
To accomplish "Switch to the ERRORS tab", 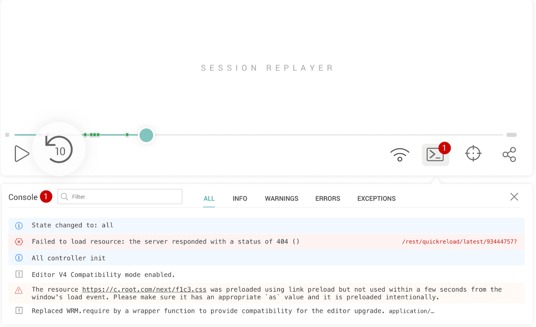I will pos(328,199).
